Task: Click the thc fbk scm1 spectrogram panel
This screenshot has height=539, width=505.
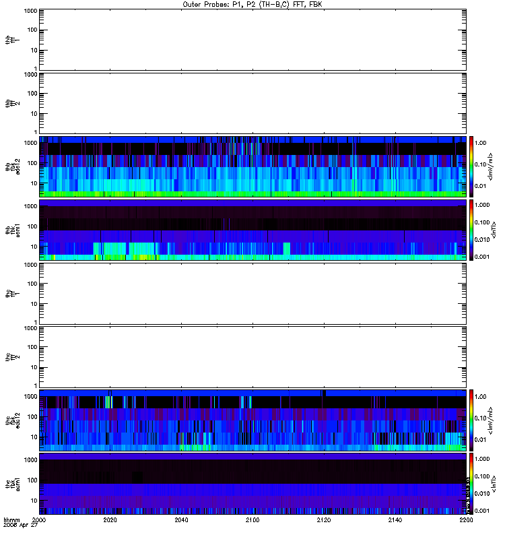Action: [252, 484]
